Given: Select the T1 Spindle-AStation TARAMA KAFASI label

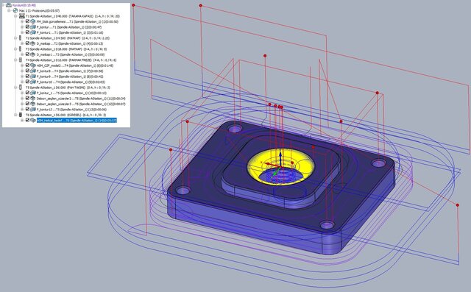Looking at the screenshot, I should pyautogui.click(x=73, y=16).
